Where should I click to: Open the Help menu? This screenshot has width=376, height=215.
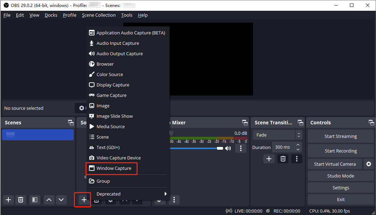(143, 15)
